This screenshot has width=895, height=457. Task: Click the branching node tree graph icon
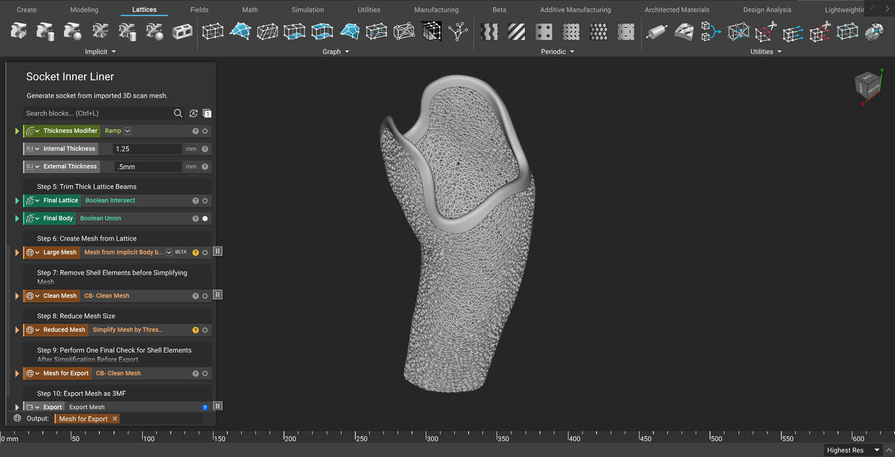(x=458, y=31)
